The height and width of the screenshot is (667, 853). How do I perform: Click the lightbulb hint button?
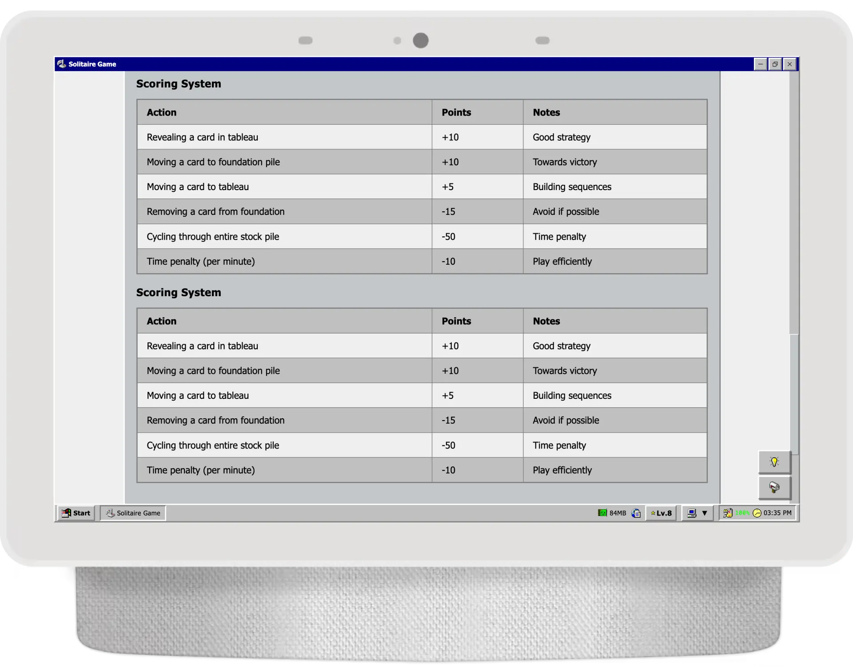(774, 462)
